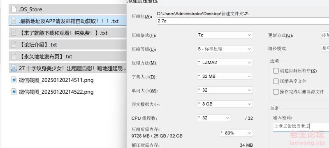Open the 压缩方法 LZMA2 dropdown

pos(225,62)
